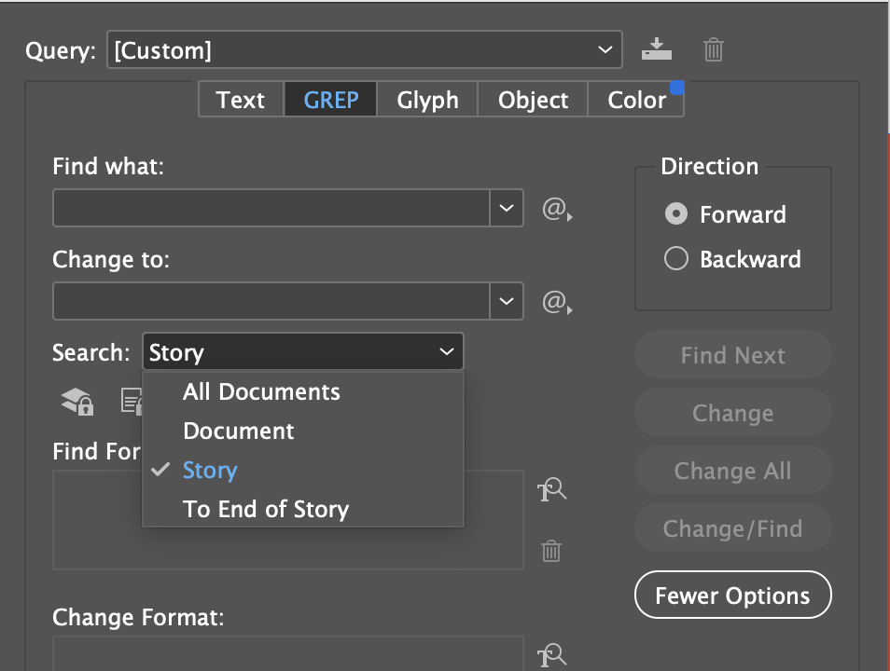Screen dimensions: 890x671
Task: Select the Forward direction radio button
Action: 675,214
